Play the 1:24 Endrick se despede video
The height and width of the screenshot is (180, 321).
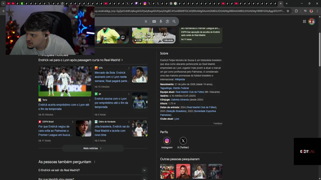(154, 35)
